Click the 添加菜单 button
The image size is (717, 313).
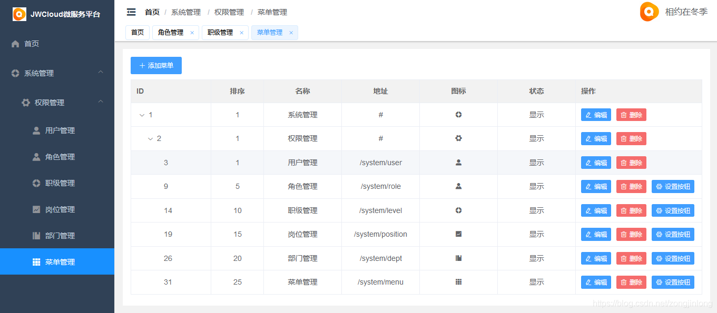(x=156, y=66)
